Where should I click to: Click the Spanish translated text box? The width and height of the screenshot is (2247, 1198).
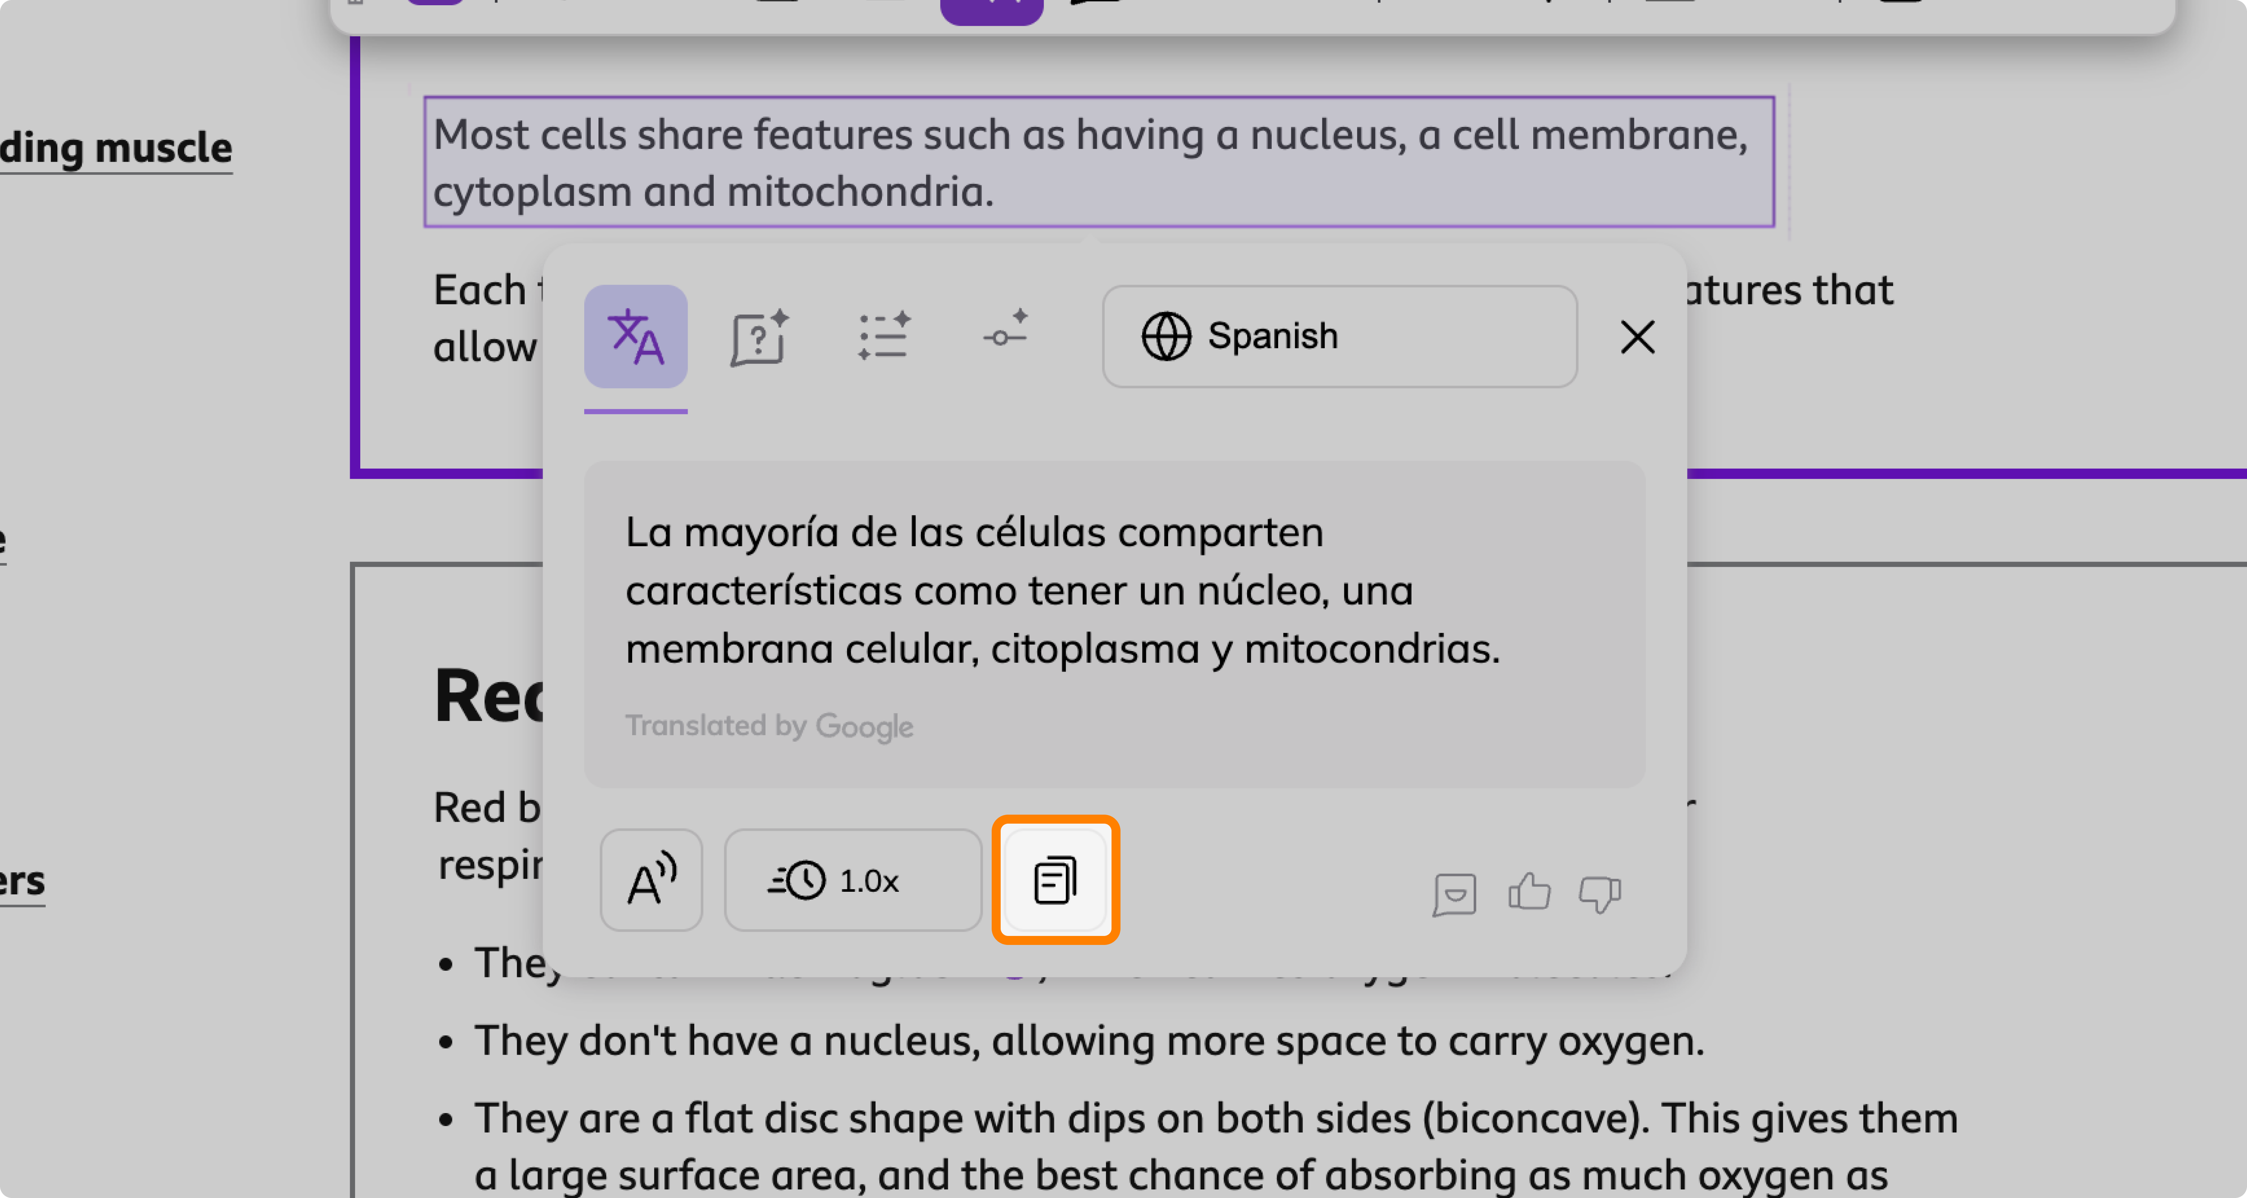(1062, 590)
